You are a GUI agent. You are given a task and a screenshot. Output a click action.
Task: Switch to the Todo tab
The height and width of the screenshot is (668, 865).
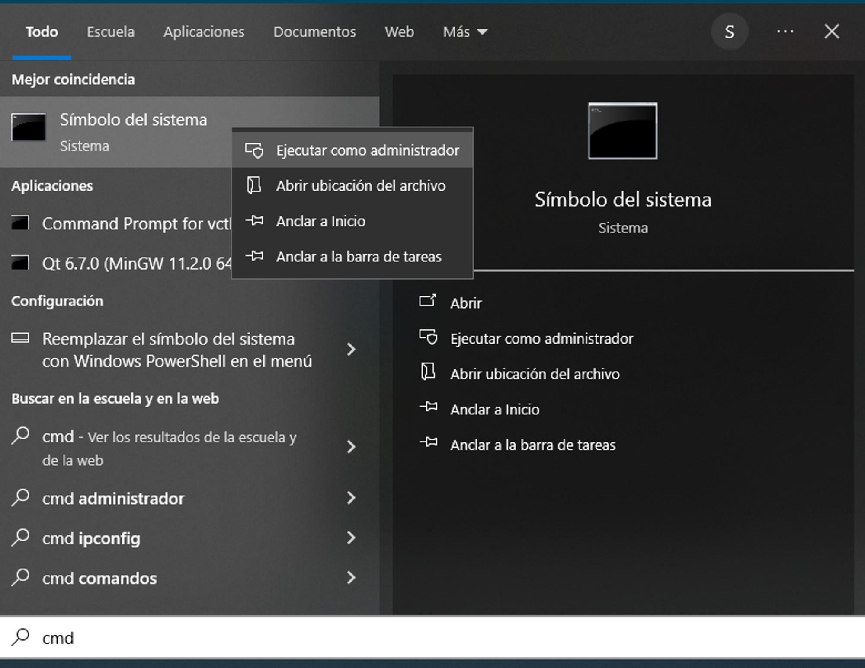click(42, 32)
